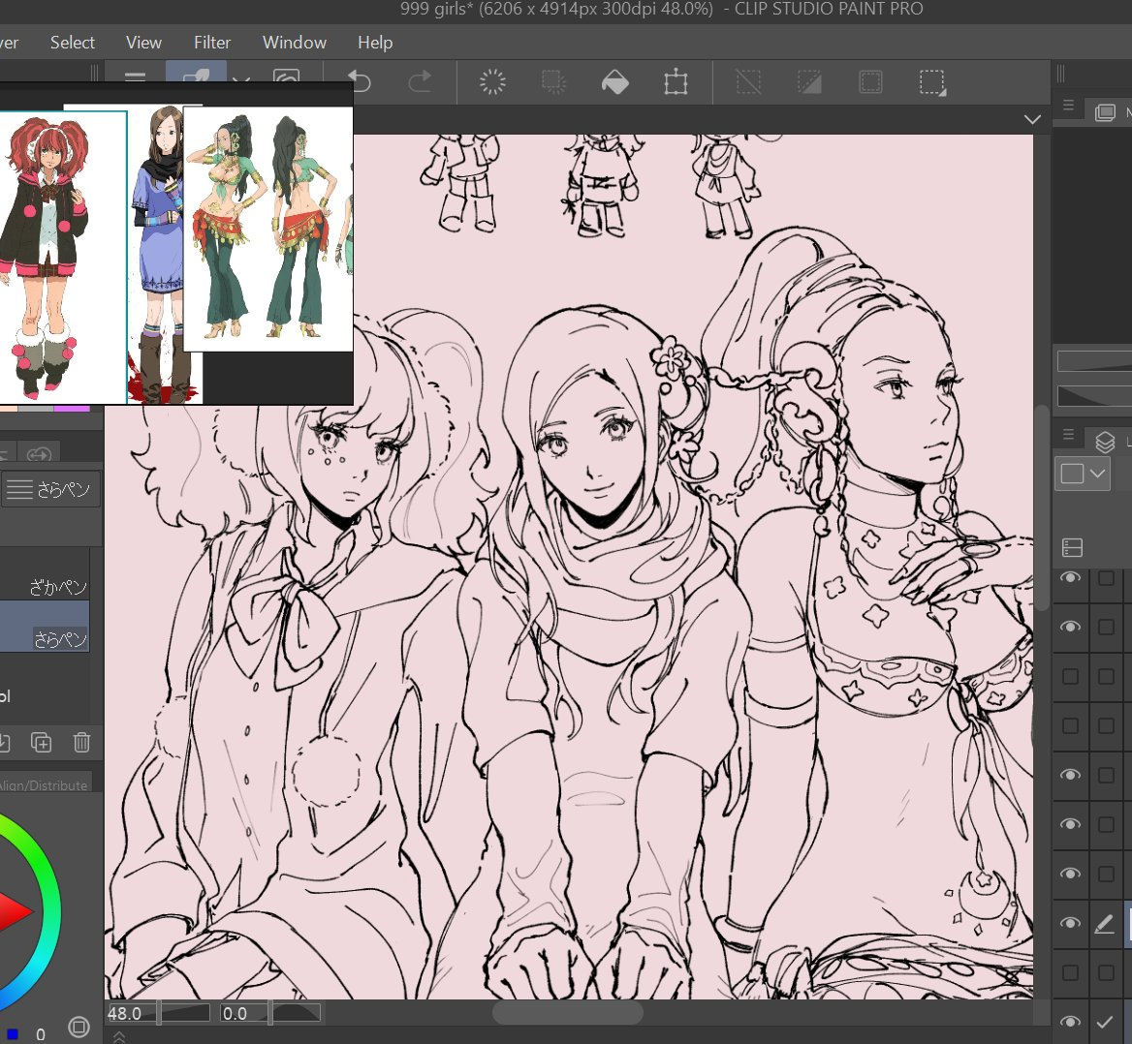Click the title text '999 girls*'
The image size is (1132, 1044).
(x=436, y=10)
